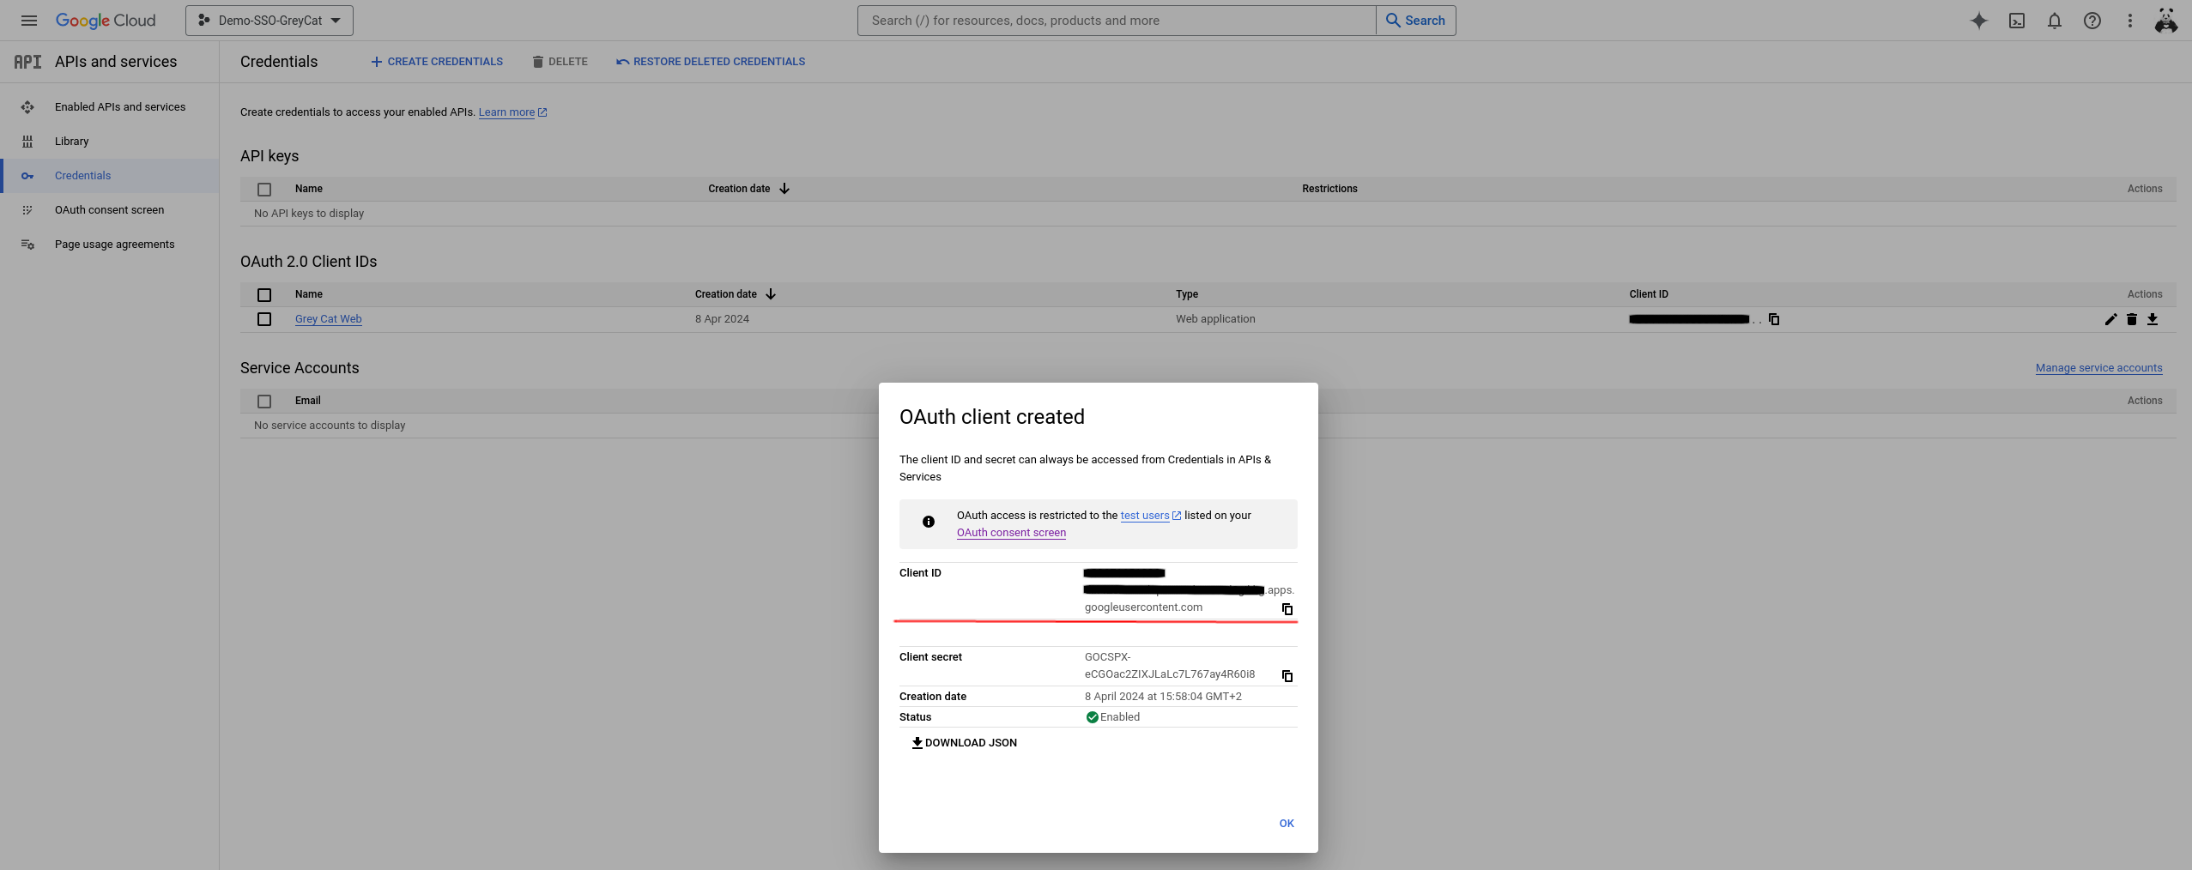Delete the Grey Cat Web OAuth client
This screenshot has height=870, width=2192.
click(x=2132, y=319)
